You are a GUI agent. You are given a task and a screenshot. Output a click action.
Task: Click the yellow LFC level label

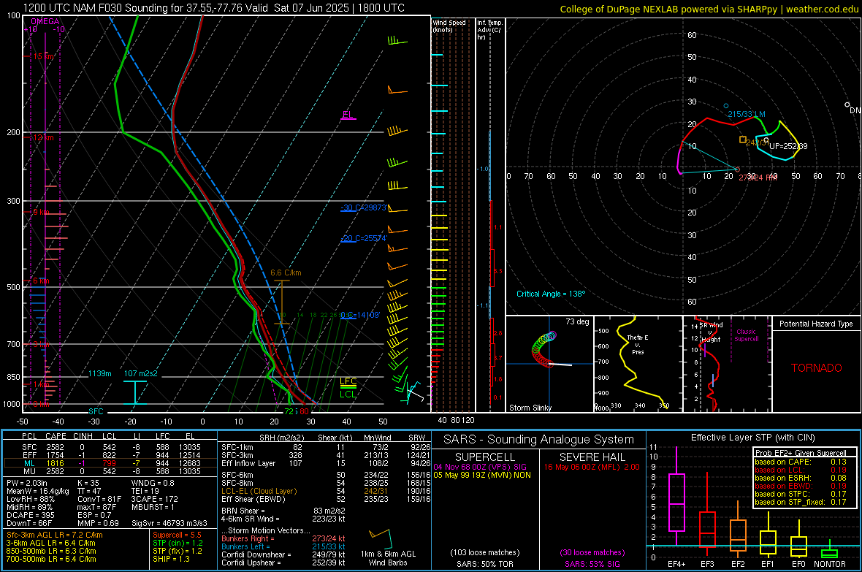(x=348, y=381)
